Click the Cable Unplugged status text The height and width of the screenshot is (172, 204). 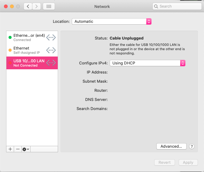(x=126, y=38)
